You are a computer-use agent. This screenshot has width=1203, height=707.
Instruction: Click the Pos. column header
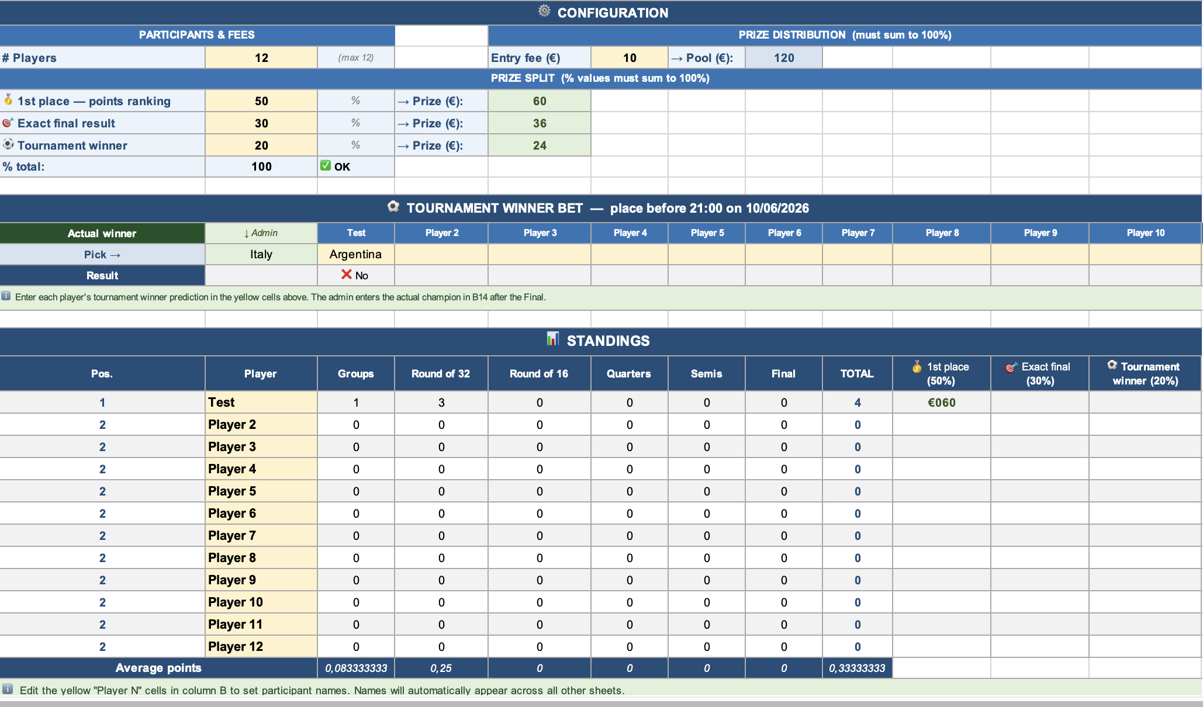[x=102, y=373]
